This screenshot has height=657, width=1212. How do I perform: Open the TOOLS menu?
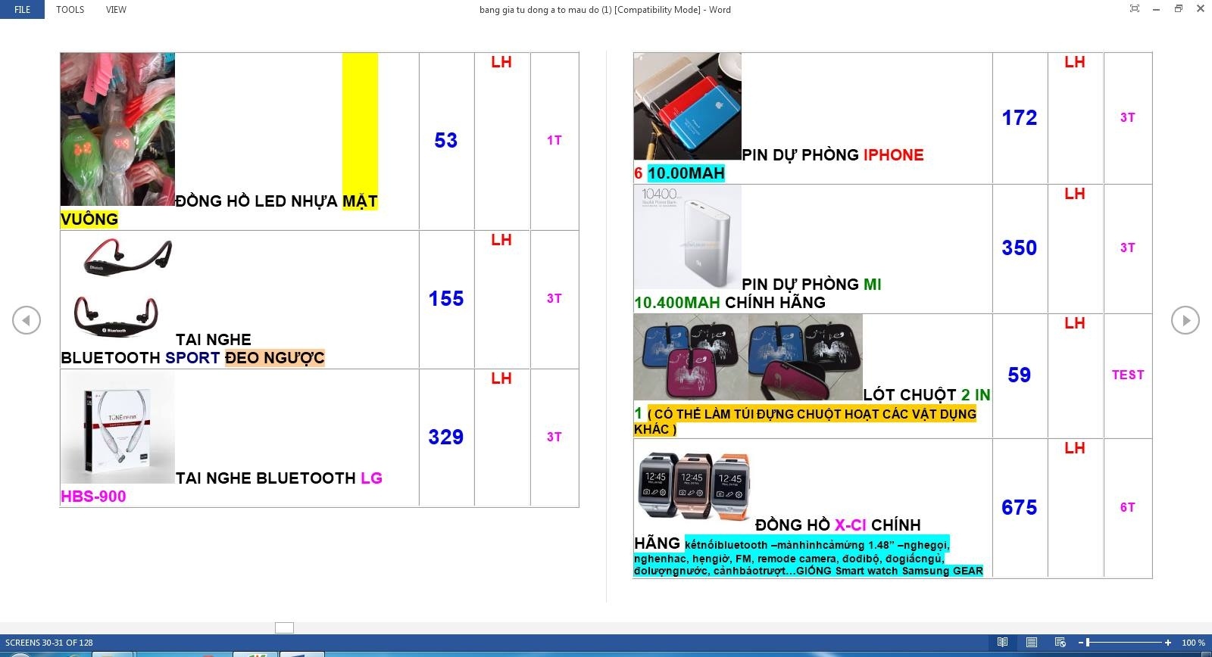(x=70, y=10)
